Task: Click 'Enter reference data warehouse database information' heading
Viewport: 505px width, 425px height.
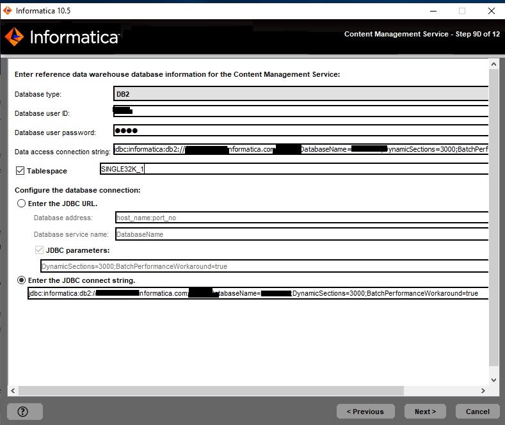Action: pos(177,74)
